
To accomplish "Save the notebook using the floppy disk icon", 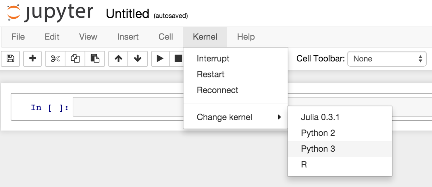I will pos(10,59).
